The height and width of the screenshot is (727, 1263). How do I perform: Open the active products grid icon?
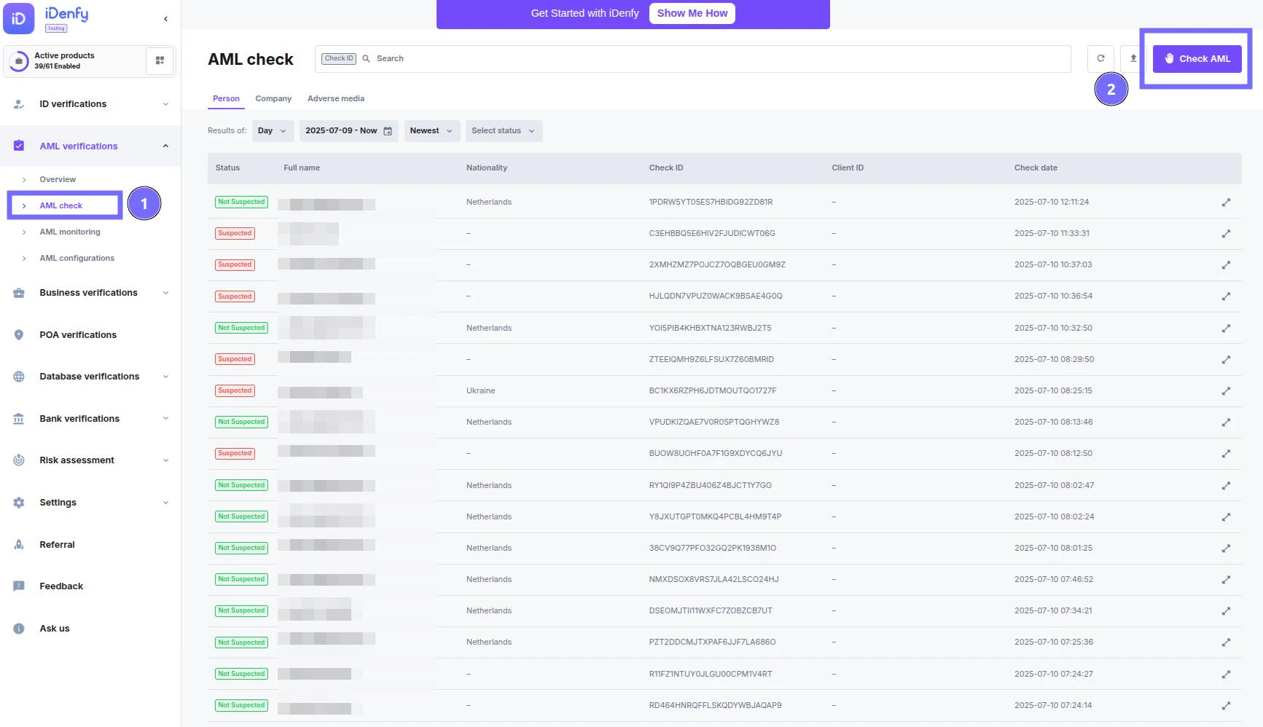click(x=160, y=60)
